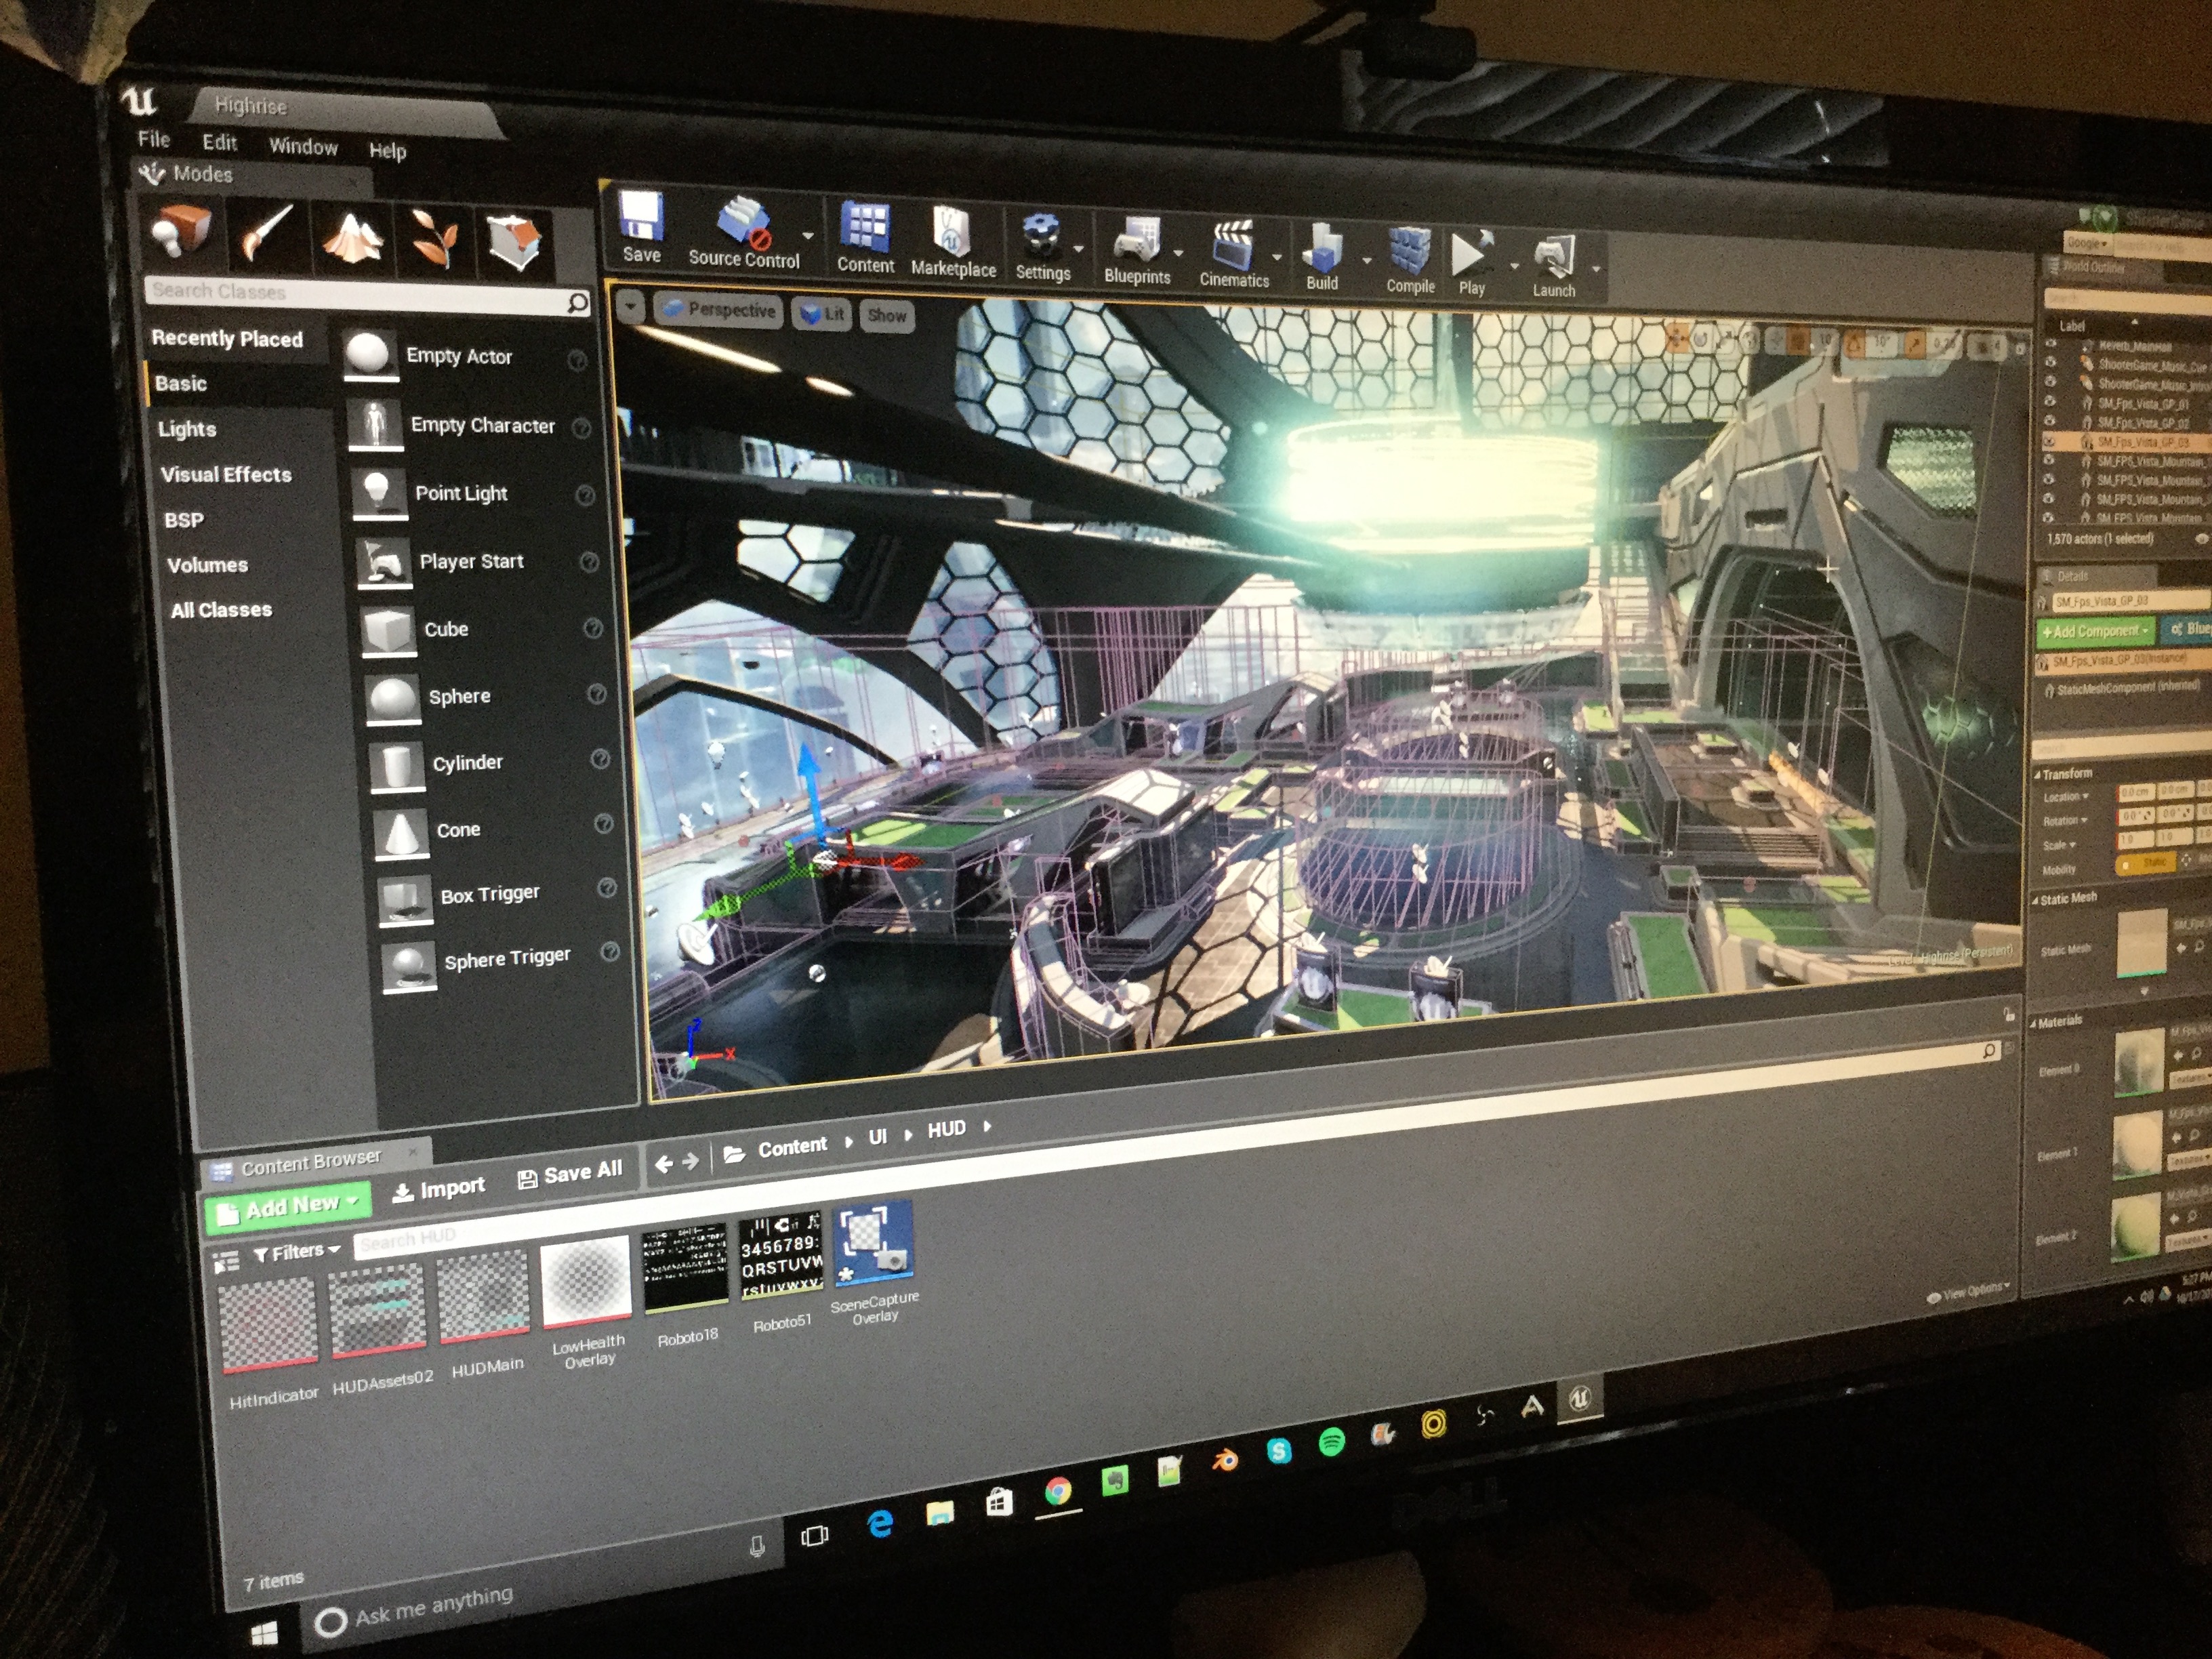The image size is (2212, 1659).
Task: Select the Element 2 material swatch
Action: tap(2135, 1227)
